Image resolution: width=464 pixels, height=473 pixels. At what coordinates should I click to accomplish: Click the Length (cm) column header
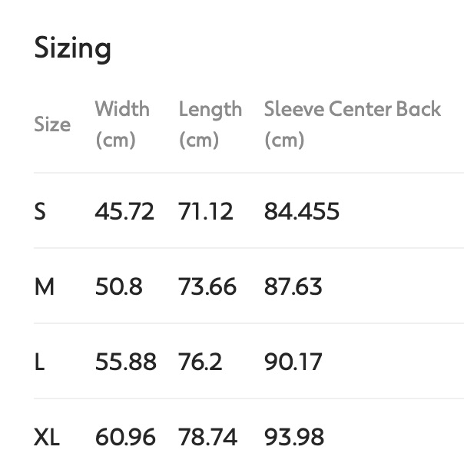click(210, 124)
